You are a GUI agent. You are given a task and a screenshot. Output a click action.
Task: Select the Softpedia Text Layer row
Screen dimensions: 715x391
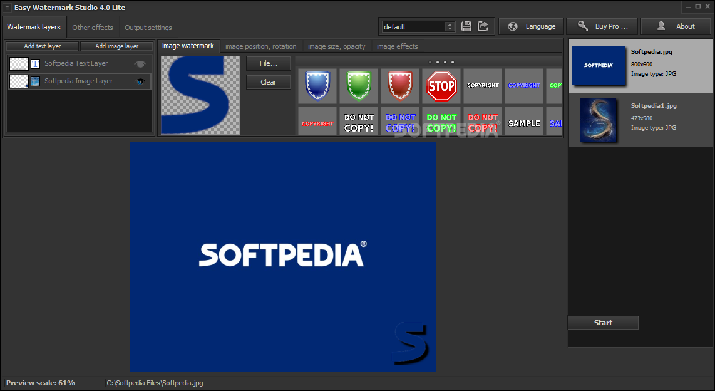(x=80, y=64)
